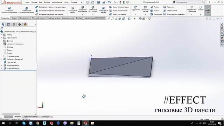Switch to the Сварные детали tab

54,18
